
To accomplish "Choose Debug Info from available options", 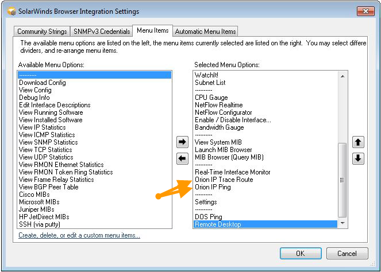I will [x=95, y=98].
